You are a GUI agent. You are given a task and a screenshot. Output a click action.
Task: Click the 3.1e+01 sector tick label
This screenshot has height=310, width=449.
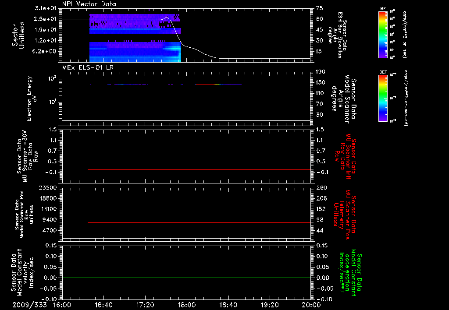click(x=45, y=8)
